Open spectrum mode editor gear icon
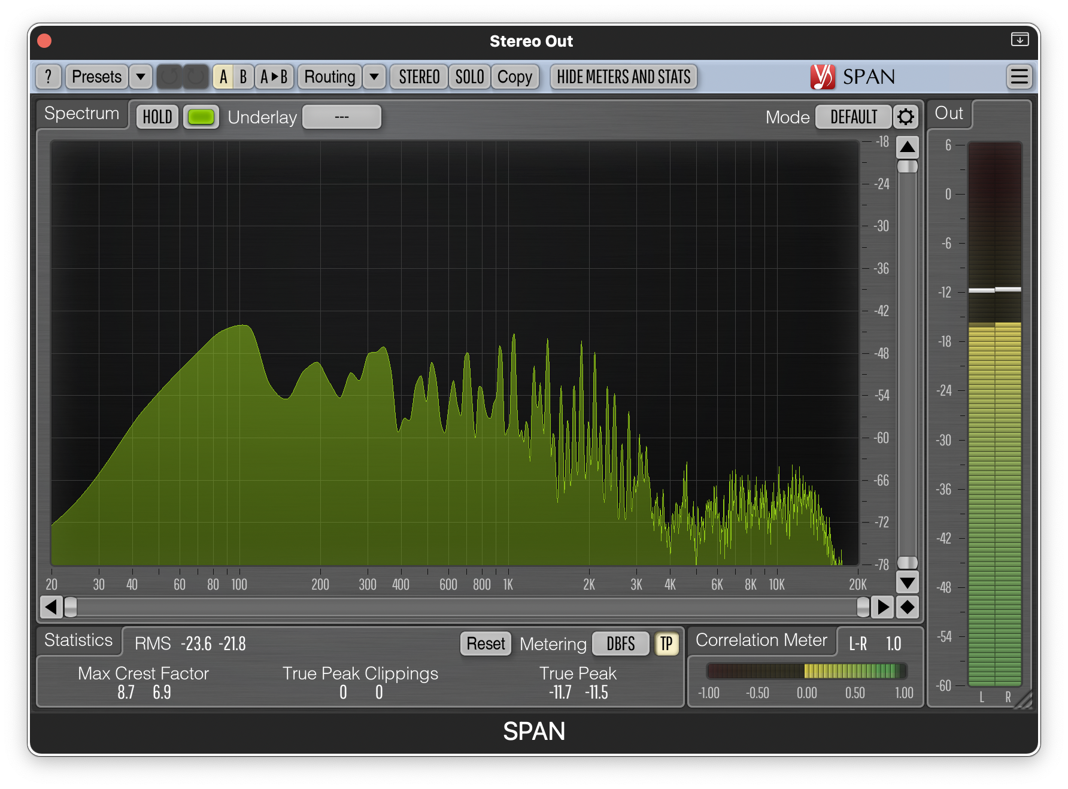This screenshot has width=1068, height=789. pyautogui.click(x=906, y=117)
